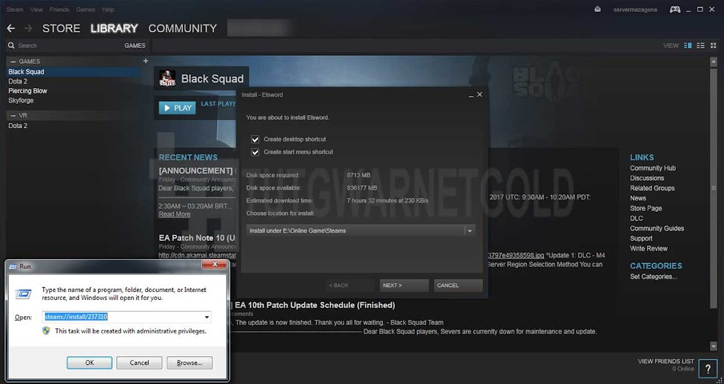
Task: Select Piercing Blow in the games list
Action: [28, 91]
